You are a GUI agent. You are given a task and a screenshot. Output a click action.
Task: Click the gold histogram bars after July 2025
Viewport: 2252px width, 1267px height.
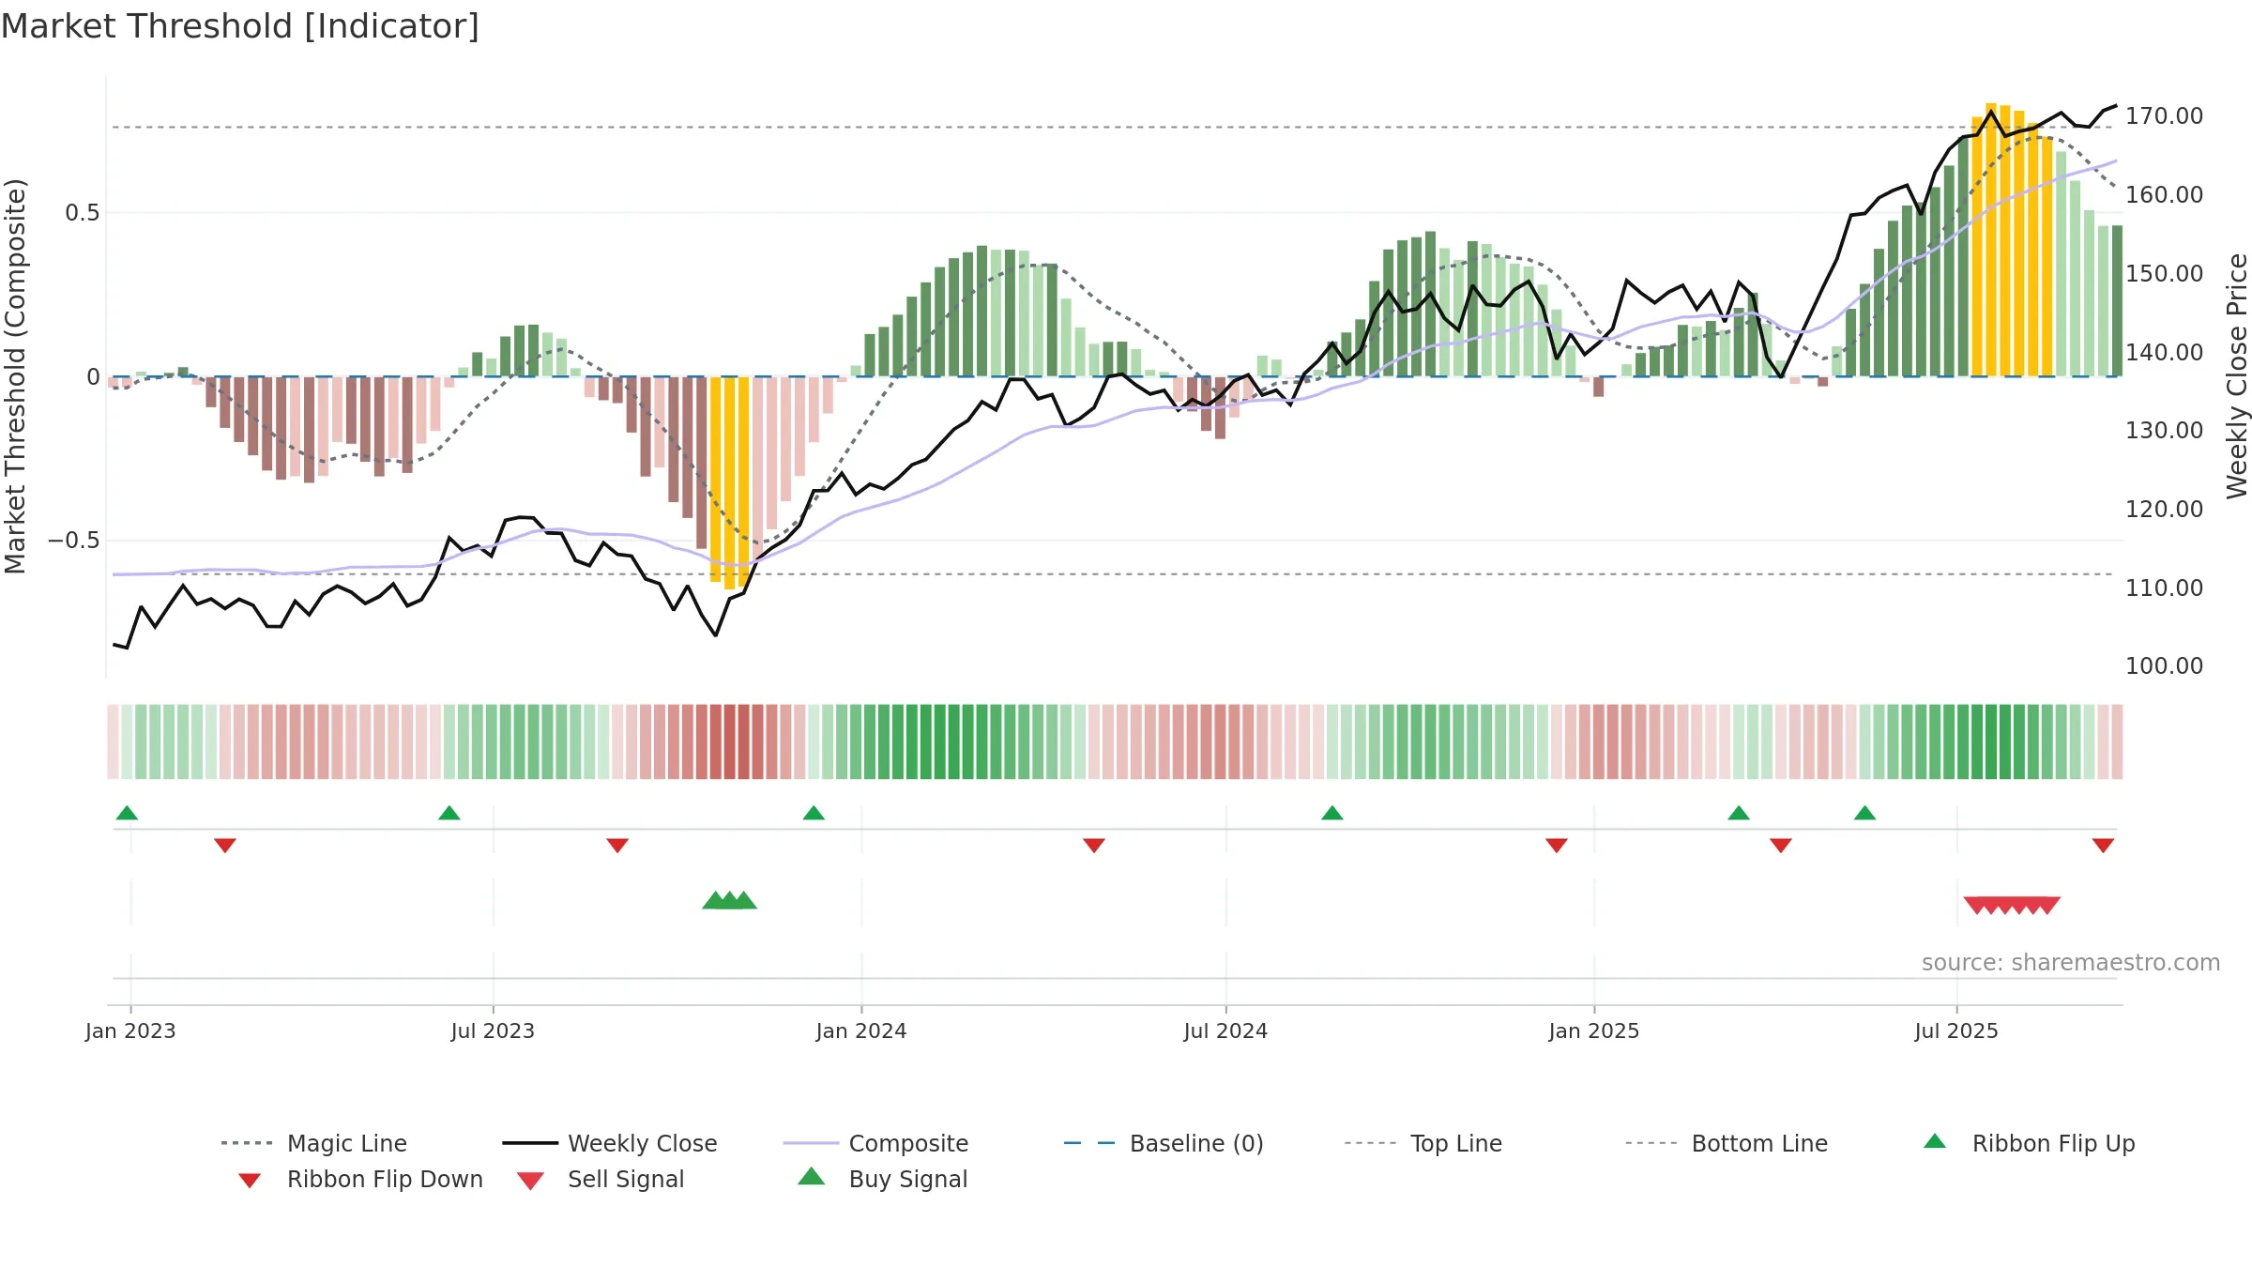point(2012,240)
